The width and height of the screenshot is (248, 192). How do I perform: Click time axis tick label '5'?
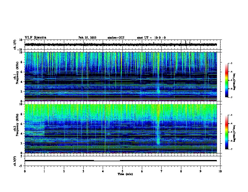pos(122,171)
